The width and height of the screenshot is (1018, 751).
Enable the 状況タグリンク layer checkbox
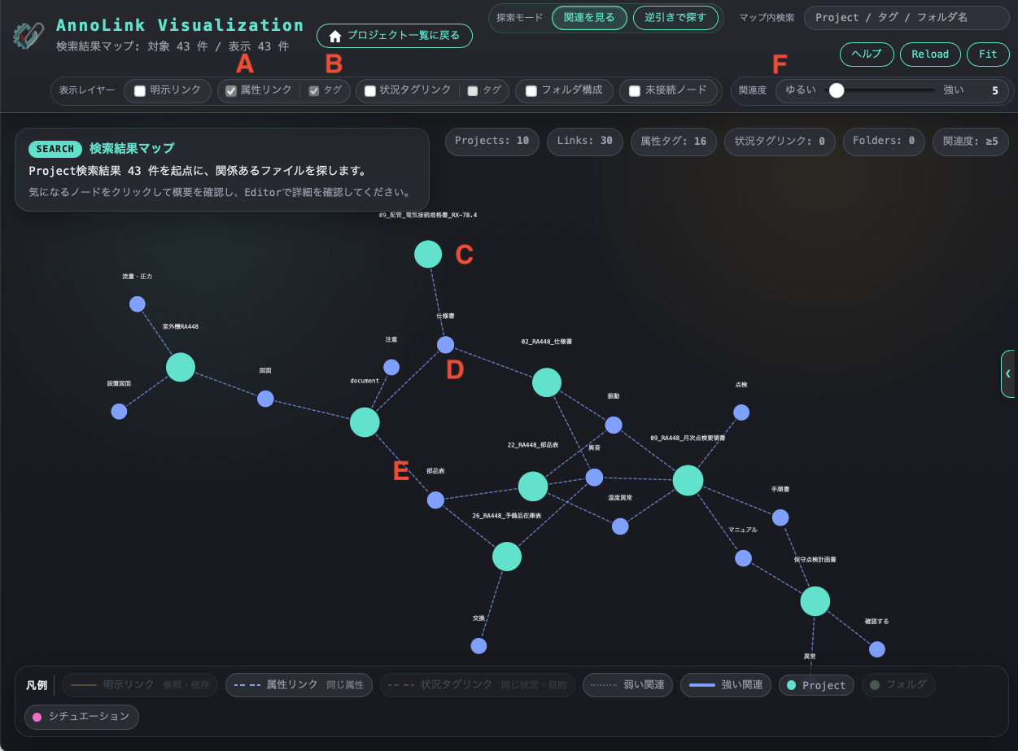click(370, 90)
